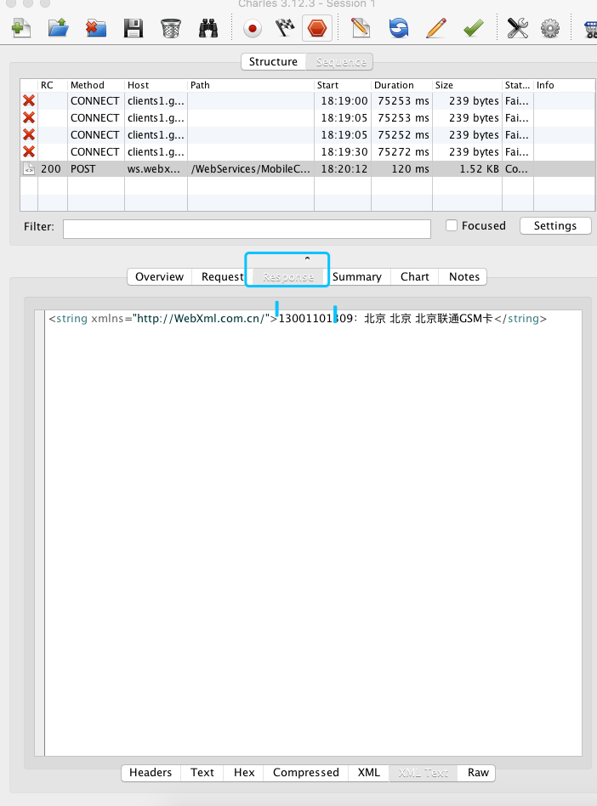Sort by Method column header
Screen dimensions: 597x806
coord(95,85)
